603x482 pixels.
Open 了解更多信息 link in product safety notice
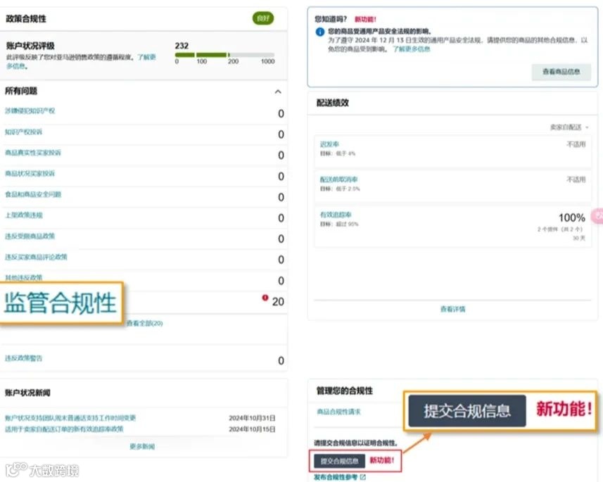411,49
